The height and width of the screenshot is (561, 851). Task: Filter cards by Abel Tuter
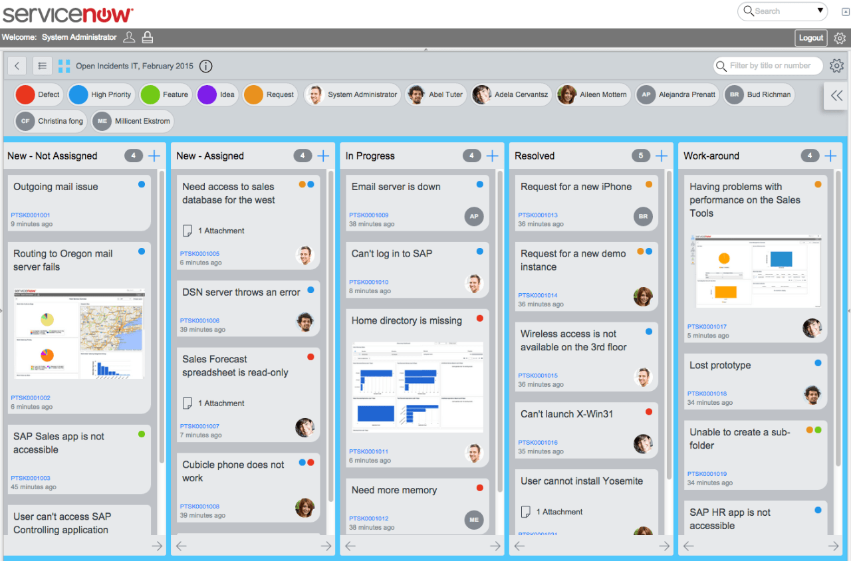(435, 94)
